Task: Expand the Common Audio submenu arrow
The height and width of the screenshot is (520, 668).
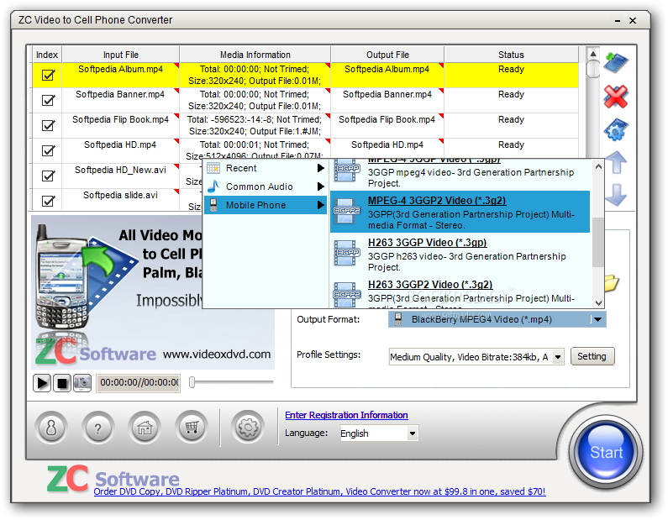Action: (321, 186)
